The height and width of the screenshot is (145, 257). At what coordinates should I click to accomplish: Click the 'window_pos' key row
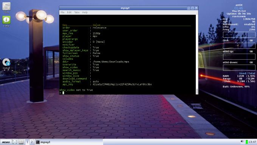point(77,73)
